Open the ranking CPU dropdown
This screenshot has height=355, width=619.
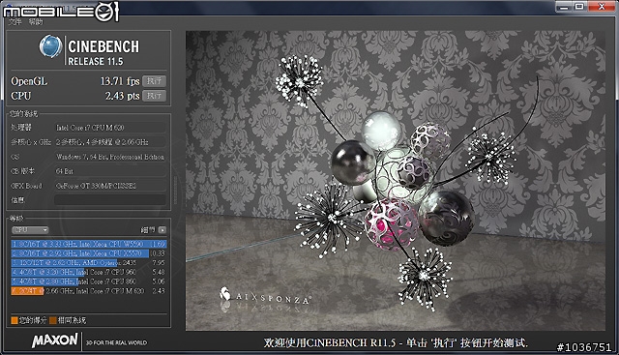[x=30, y=230]
